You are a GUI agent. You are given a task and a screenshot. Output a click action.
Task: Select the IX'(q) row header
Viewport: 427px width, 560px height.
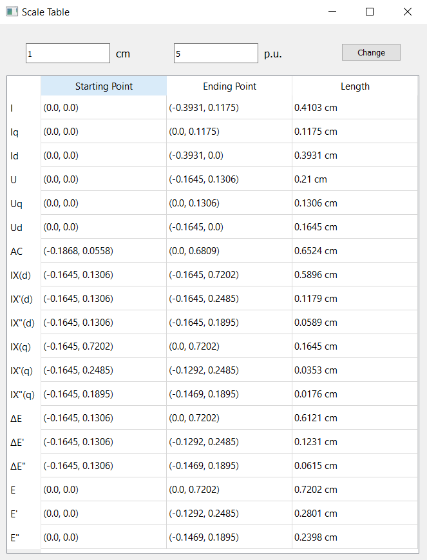[x=24, y=370]
